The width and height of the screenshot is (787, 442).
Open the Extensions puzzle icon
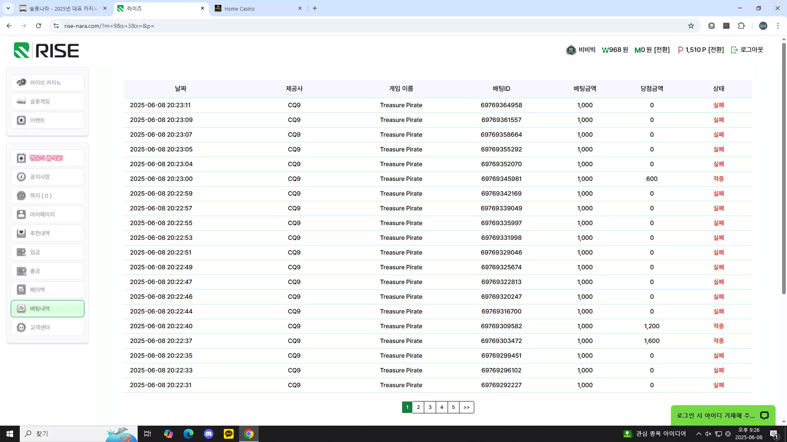coord(741,26)
